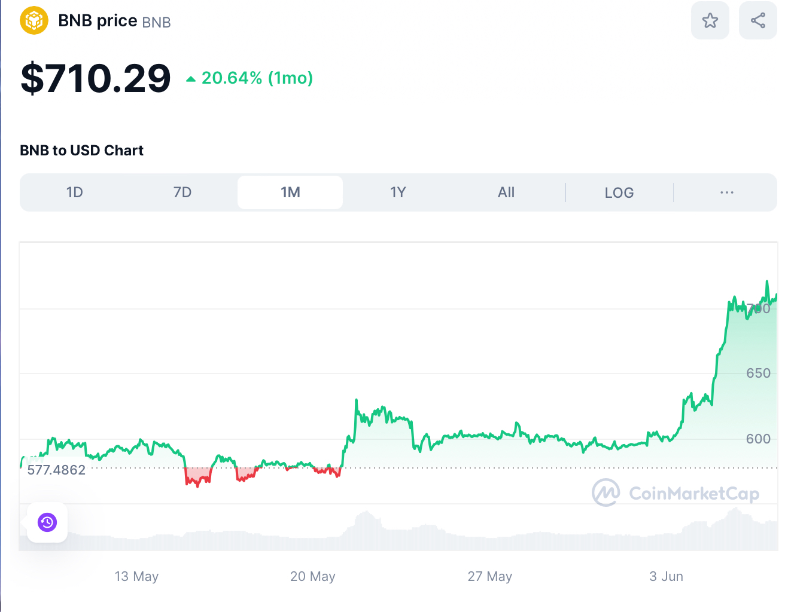Show the All time chart range
This screenshot has height=612, width=788.
pos(506,192)
